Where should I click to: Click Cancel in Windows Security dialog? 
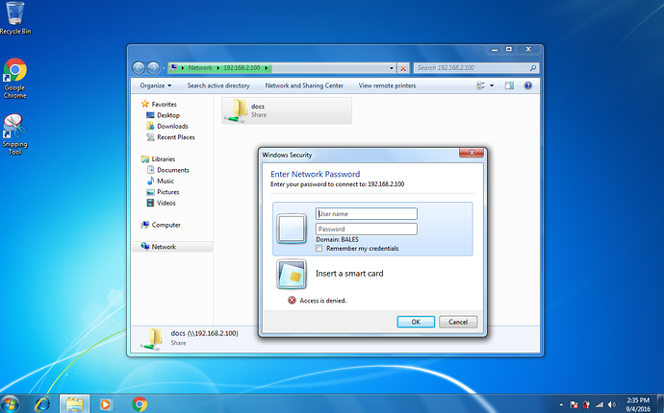tap(458, 322)
